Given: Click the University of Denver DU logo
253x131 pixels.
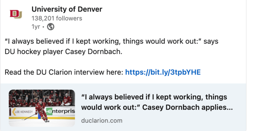Looking at the screenshot, I should pos(16,14).
